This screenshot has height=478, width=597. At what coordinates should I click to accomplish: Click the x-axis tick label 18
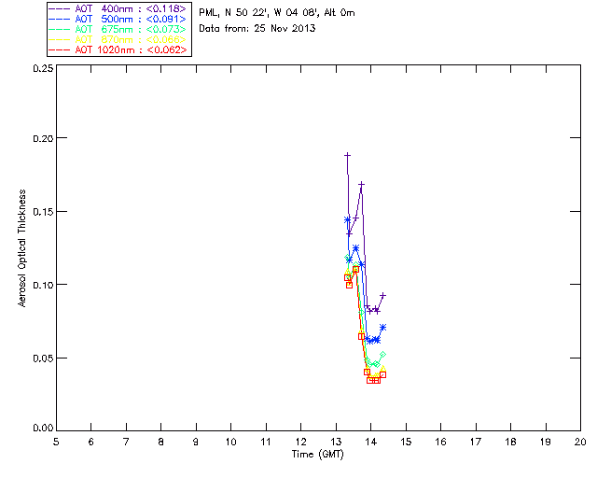point(510,443)
